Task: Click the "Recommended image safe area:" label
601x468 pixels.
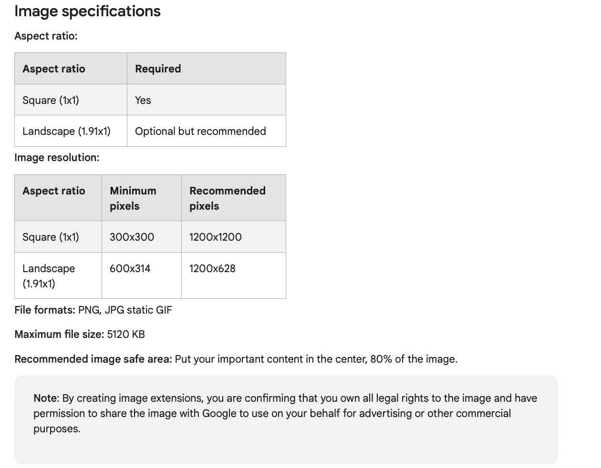Action: pyautogui.click(x=93, y=359)
